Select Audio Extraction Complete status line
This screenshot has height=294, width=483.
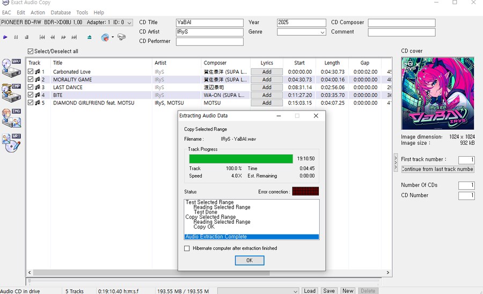click(x=252, y=237)
